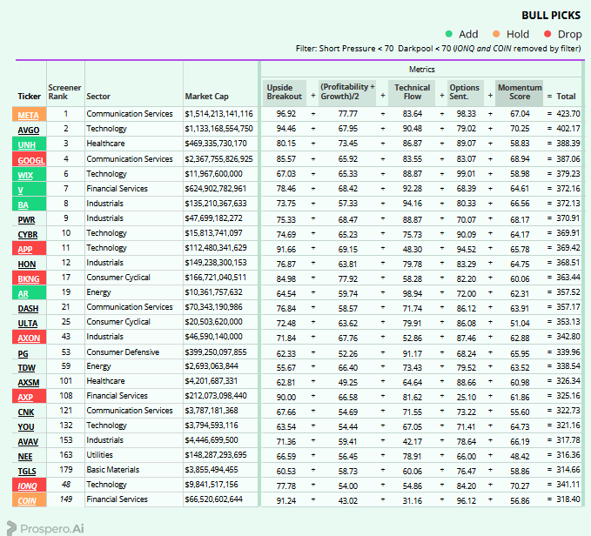Open the CYBR ticker link
Screen dimensions: 591x536
(x=28, y=234)
